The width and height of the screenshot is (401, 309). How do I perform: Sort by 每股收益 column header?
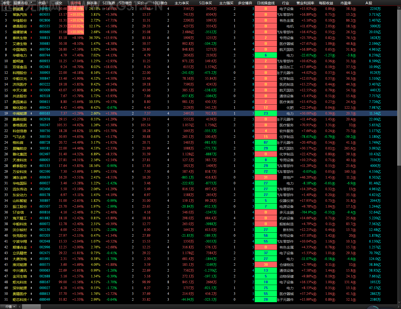click(326, 3)
